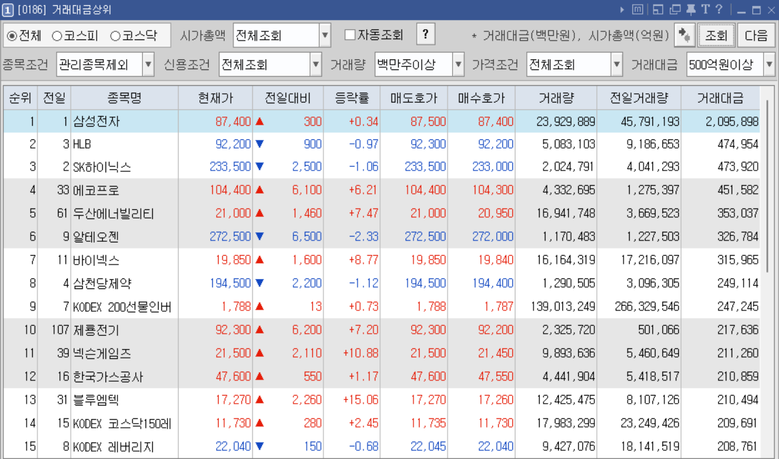Open font settings via the T icon
Screen dimensions: 779x459
(x=705, y=9)
